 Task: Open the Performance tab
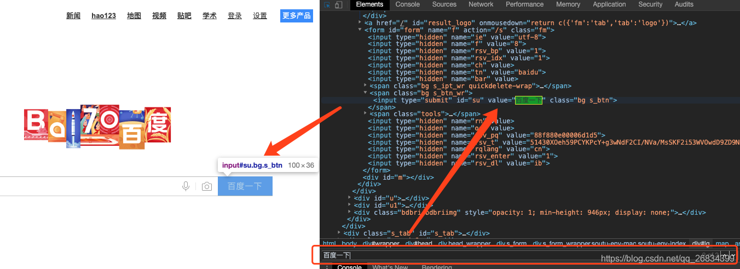(525, 4)
